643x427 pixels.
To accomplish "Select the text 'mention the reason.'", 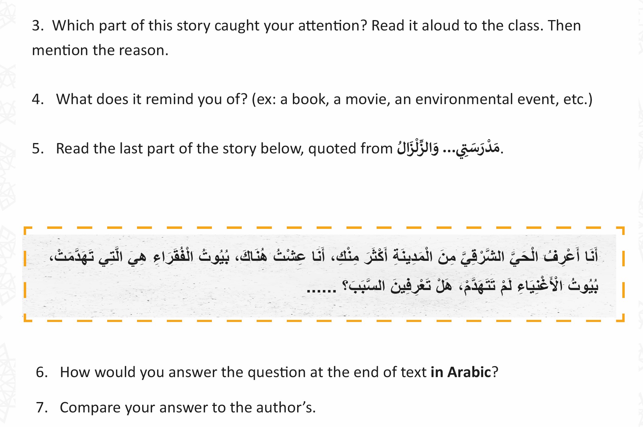I will 100,50.
